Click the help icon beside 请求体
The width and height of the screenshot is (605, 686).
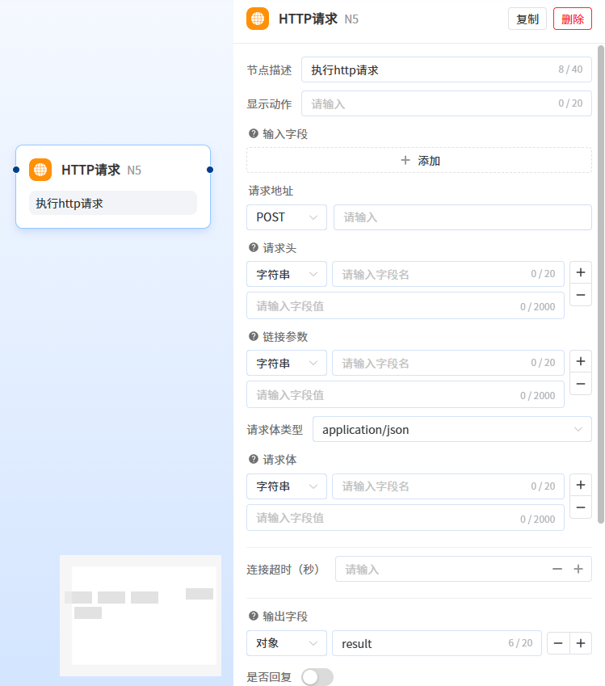click(x=254, y=460)
